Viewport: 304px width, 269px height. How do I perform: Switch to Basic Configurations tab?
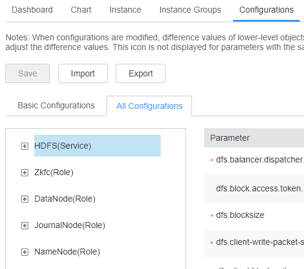pos(56,105)
